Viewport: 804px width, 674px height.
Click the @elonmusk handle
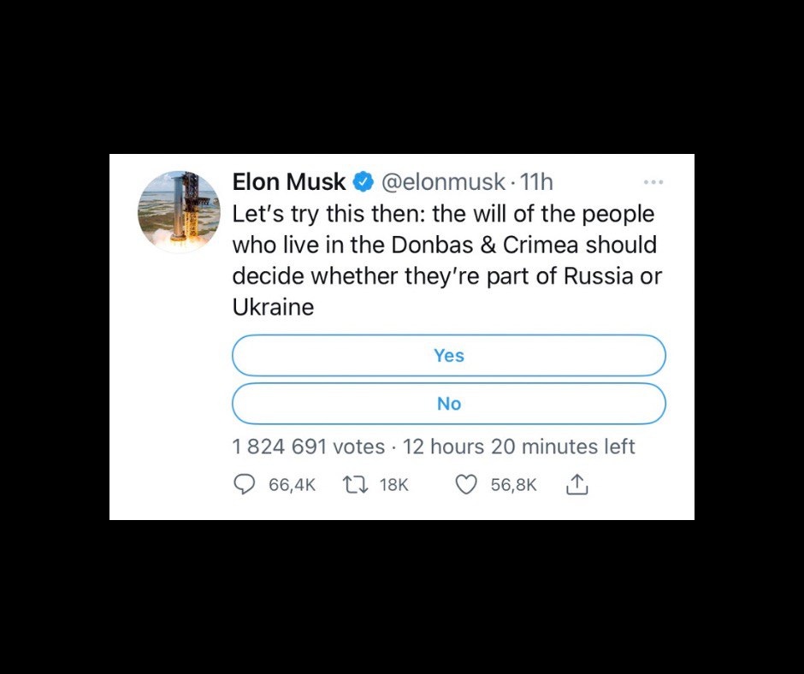point(443,182)
